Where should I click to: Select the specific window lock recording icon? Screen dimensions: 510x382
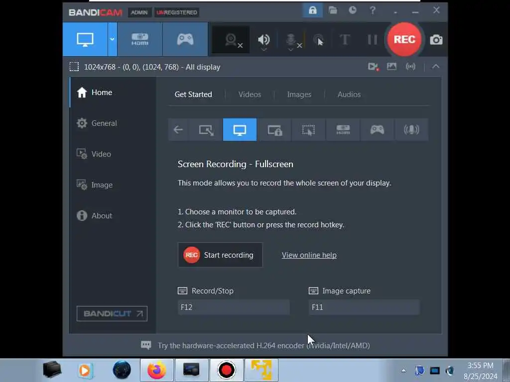point(274,130)
